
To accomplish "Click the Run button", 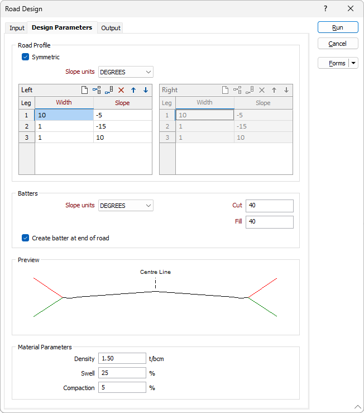I will coord(338,27).
